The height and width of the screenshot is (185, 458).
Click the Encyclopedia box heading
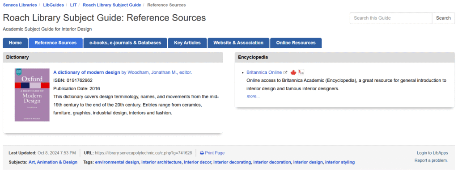tap(253, 57)
